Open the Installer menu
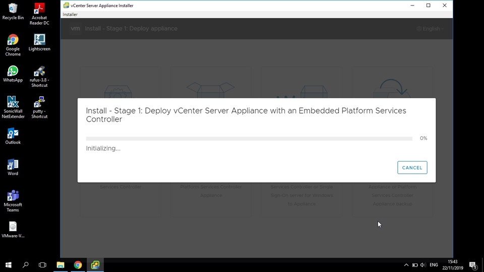Viewport: 484px width, 272px height. [x=70, y=15]
